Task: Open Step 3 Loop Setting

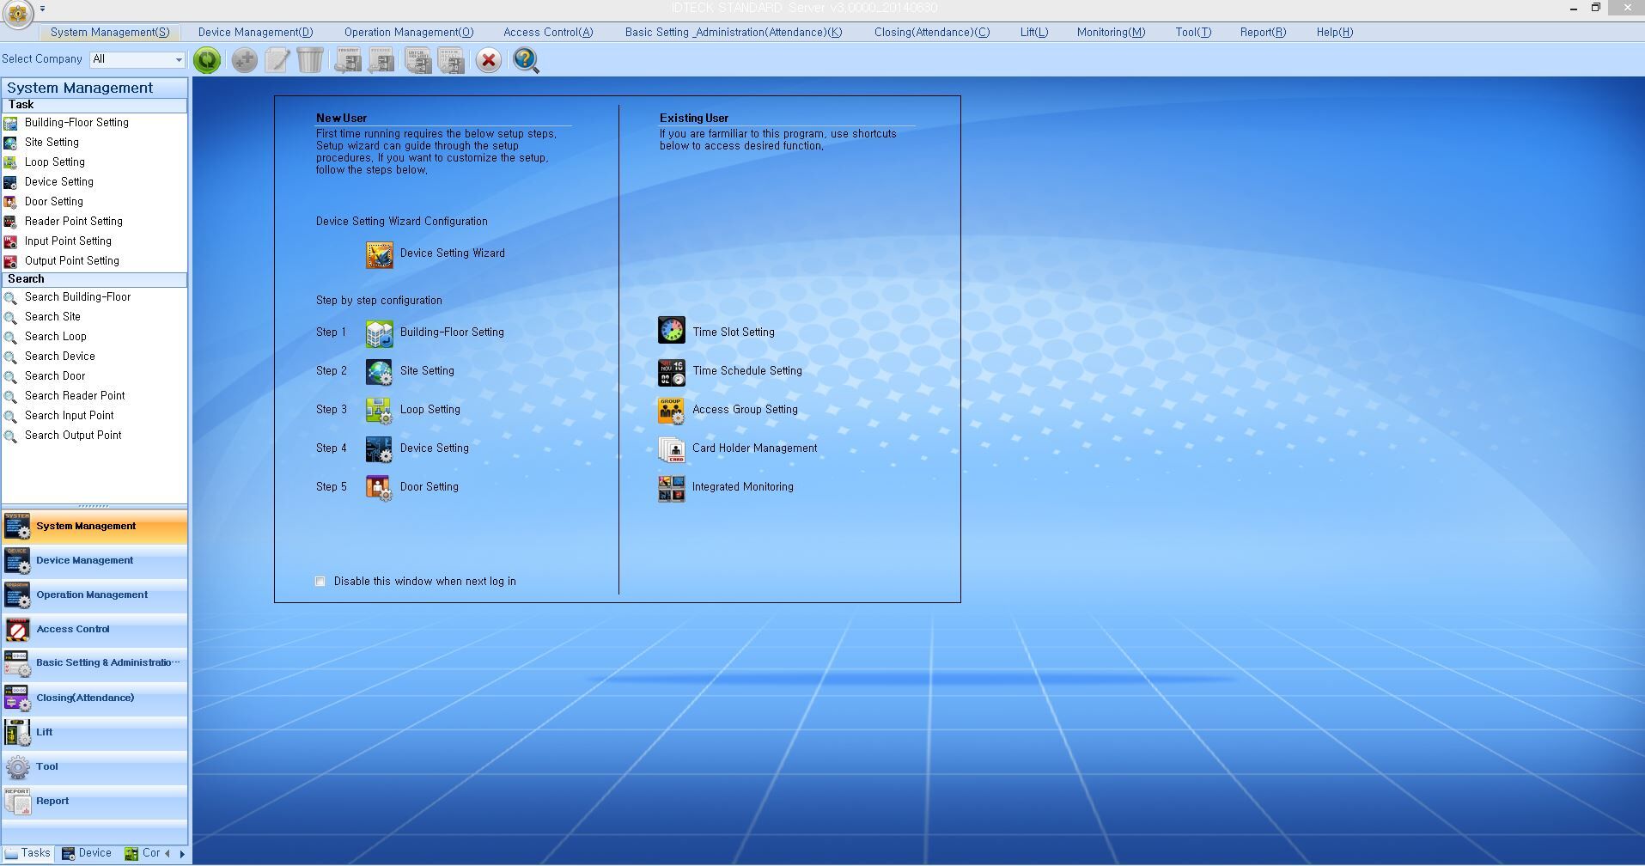Action: (x=430, y=410)
